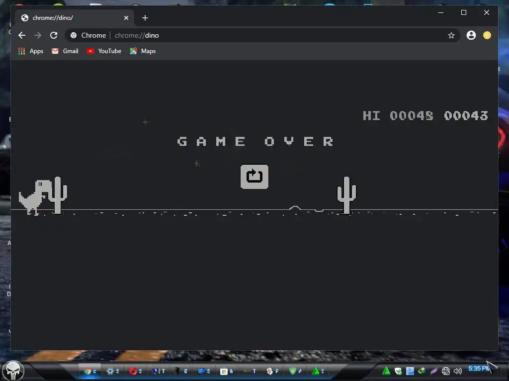Click the flower icon taskbar item

point(272,371)
